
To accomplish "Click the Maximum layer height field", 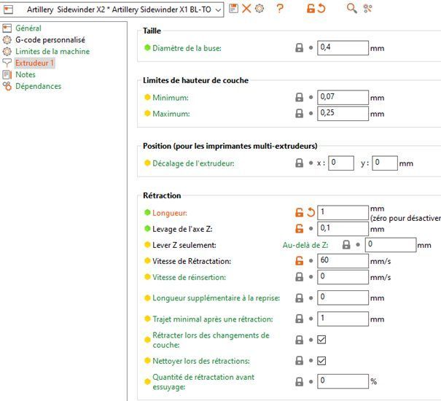I will click(x=343, y=114).
